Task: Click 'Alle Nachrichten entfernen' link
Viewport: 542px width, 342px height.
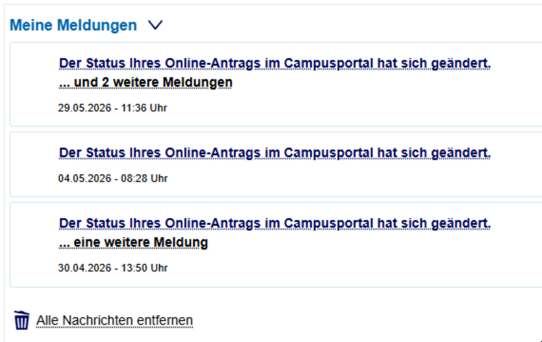Action: (x=115, y=320)
